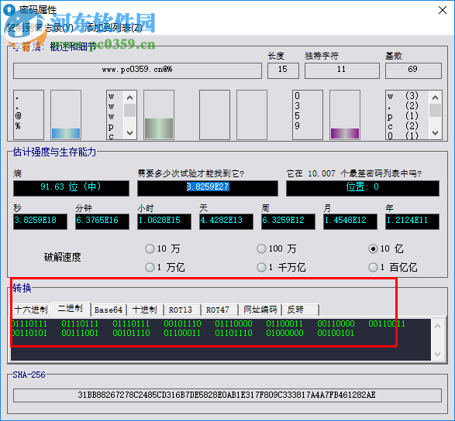Click the 位置: 0 result box
455x421 pixels.
click(x=363, y=188)
